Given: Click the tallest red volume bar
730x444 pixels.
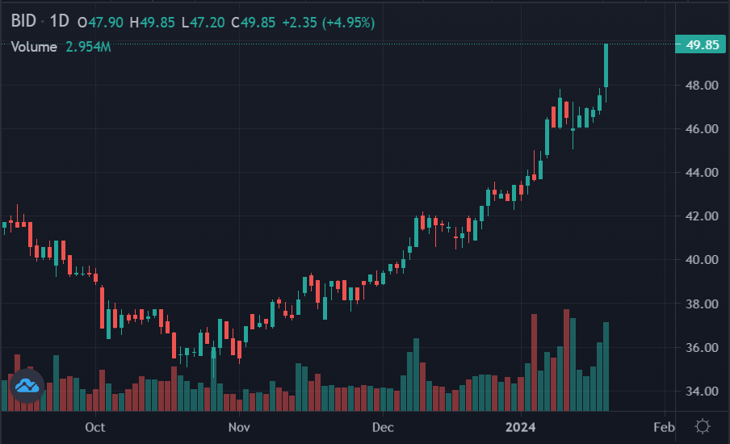Looking at the screenshot, I should pyautogui.click(x=566, y=360).
